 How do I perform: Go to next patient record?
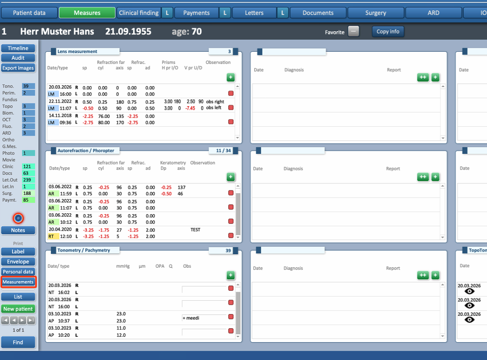pyautogui.click(x=22, y=320)
